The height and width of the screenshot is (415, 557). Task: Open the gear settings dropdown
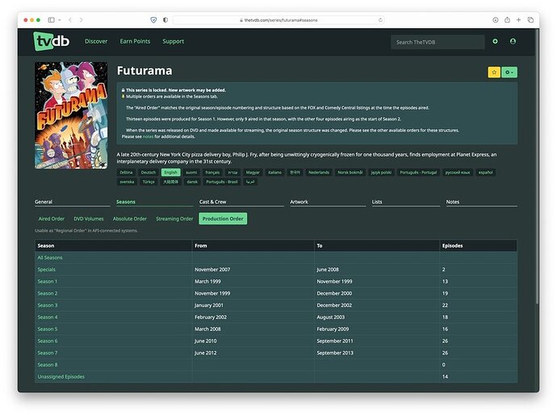pos(509,72)
